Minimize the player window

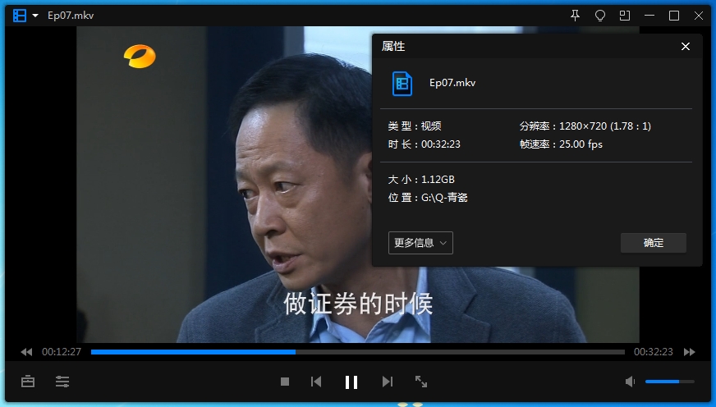tap(649, 16)
